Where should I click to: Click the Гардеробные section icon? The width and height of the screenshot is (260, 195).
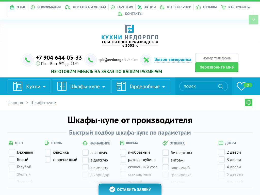(121, 86)
